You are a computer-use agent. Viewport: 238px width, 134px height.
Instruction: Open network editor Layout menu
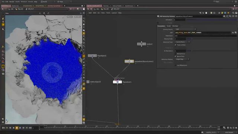pos(114,13)
